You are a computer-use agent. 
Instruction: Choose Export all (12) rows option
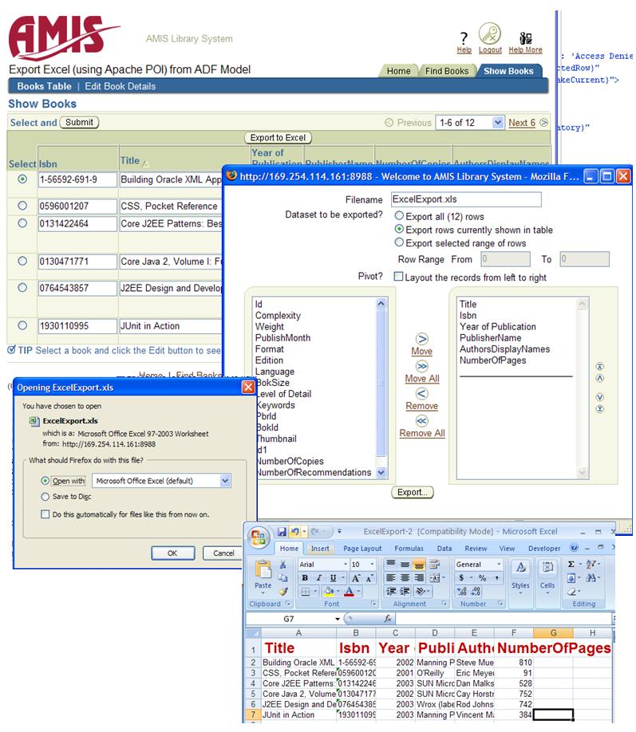pyautogui.click(x=399, y=215)
